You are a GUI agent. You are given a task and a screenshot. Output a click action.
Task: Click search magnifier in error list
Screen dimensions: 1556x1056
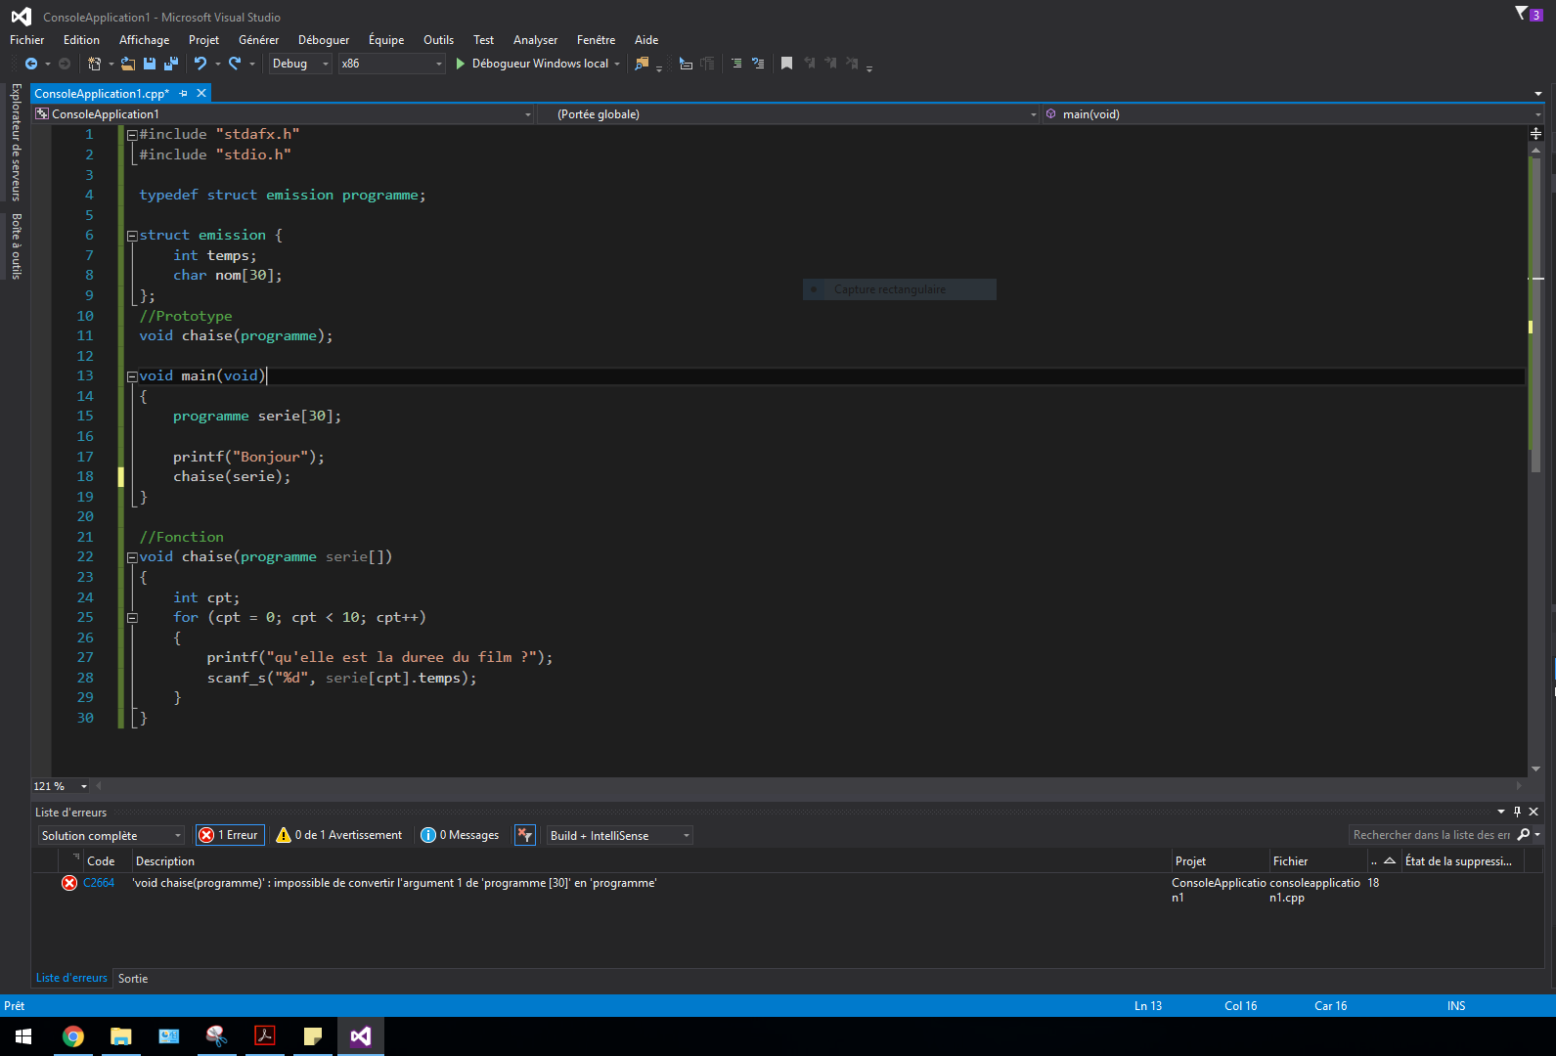pos(1524,835)
